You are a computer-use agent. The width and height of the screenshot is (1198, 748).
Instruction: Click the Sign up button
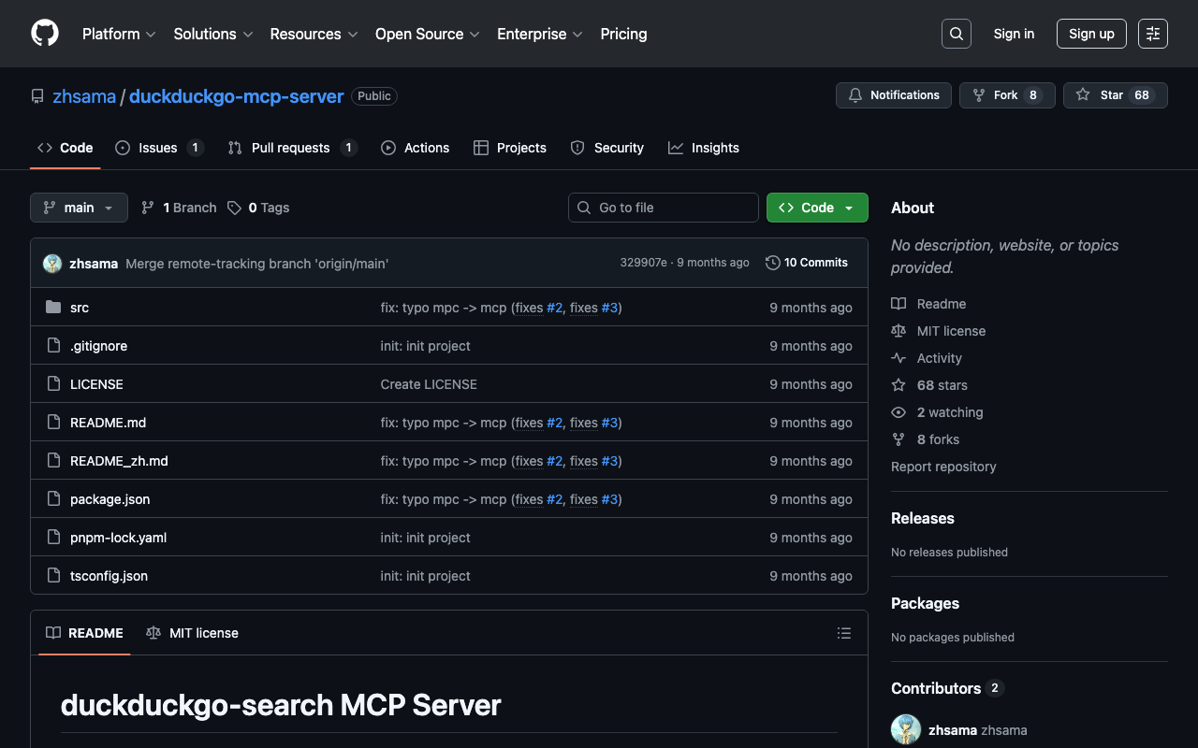coord(1091,34)
